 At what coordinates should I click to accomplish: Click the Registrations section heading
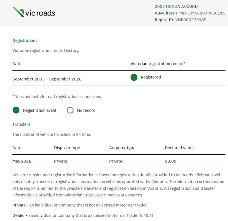click(x=25, y=41)
